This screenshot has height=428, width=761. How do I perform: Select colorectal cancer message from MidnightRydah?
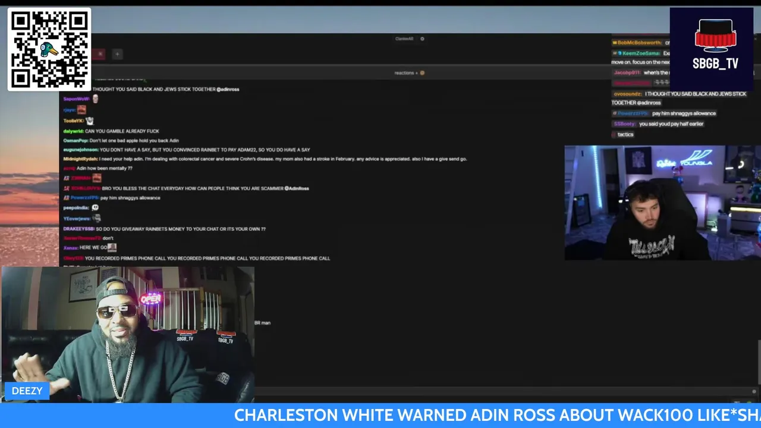click(x=283, y=159)
